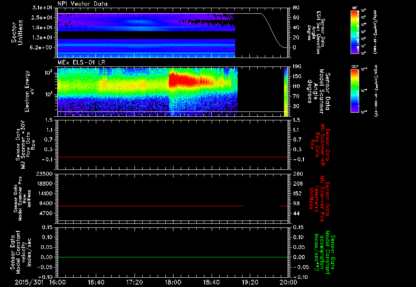
Task: Click the red line in MU Scanner +30V panel
Action: click(172, 157)
